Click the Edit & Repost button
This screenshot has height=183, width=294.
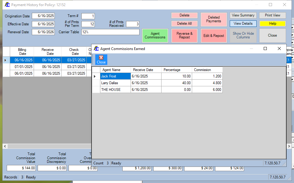pos(214,36)
